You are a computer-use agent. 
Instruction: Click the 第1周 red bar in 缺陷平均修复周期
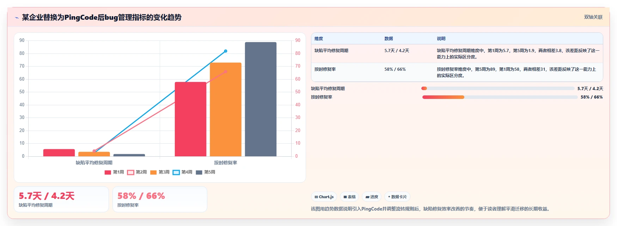(x=59, y=153)
